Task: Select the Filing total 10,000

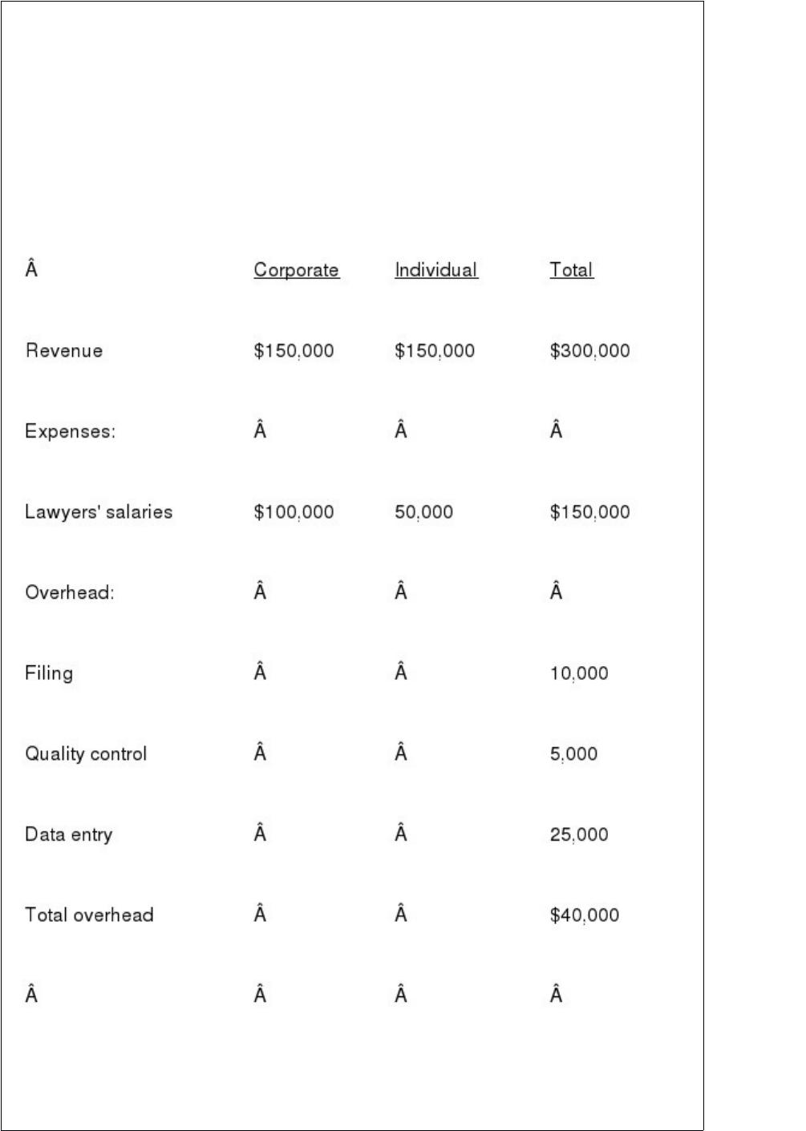Action: click(579, 674)
